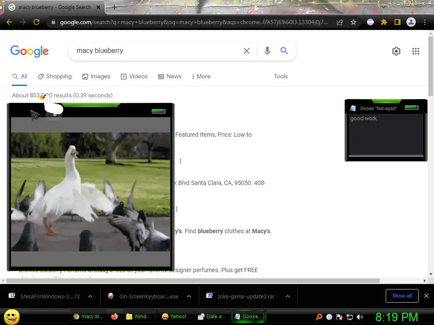Click the orange magnifier tray icon
The image size is (434, 325).
click(319, 317)
